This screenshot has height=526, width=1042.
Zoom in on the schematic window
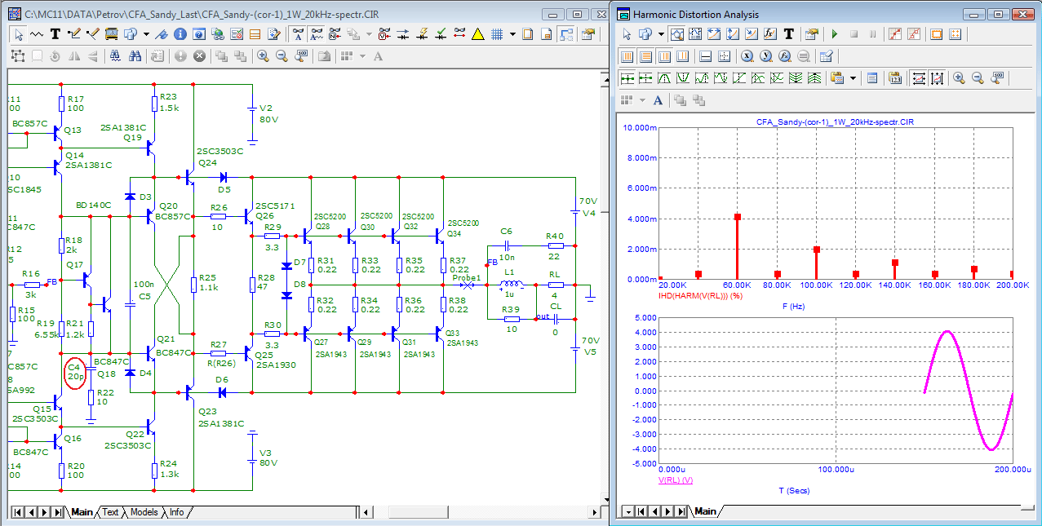263,55
